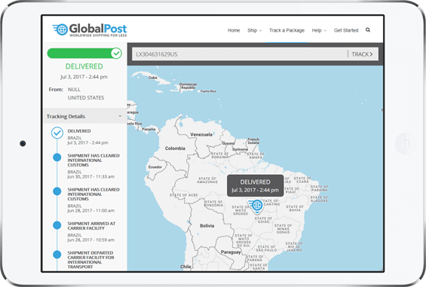The image size is (426, 287).
Task: Click the GlobalPost globe logo
Action: (60, 29)
